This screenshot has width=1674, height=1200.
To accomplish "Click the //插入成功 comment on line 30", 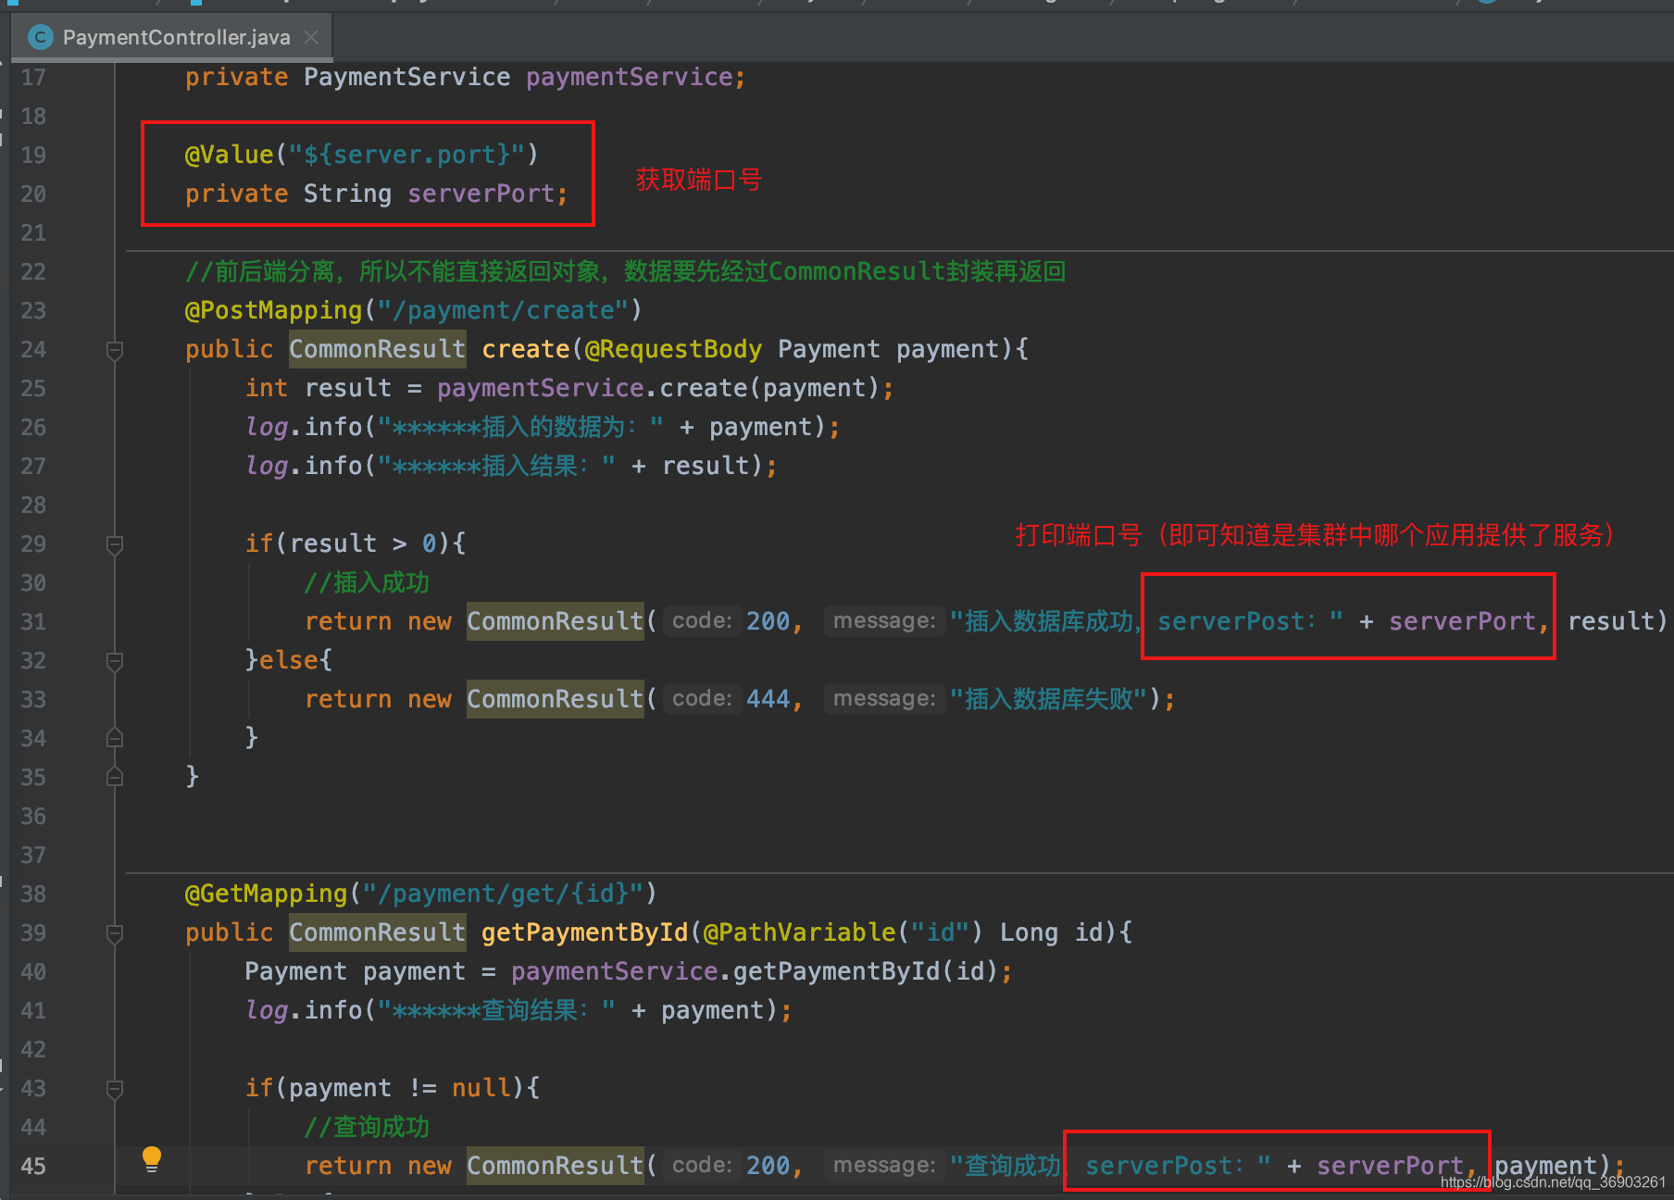I will [367, 582].
